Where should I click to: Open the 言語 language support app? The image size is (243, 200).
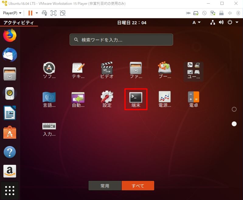(x=49, y=99)
